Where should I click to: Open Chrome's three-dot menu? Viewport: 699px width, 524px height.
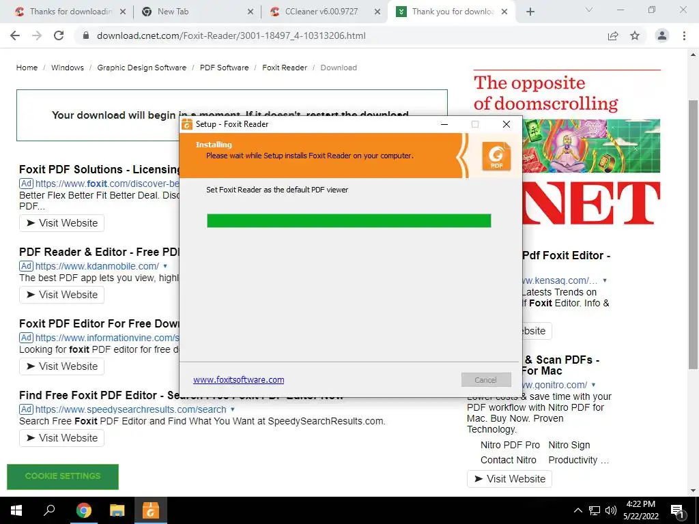tap(684, 35)
